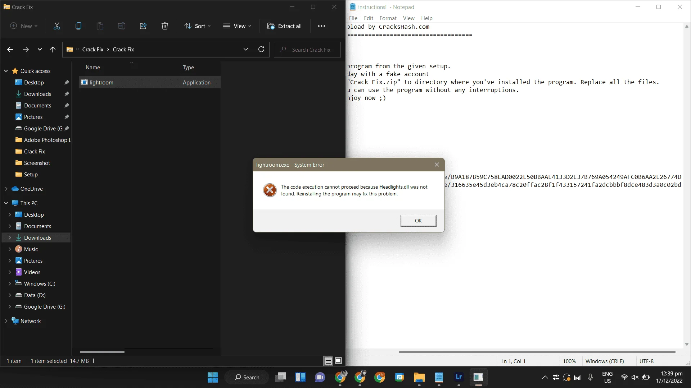
Task: Open the View dropdown menu
Action: (x=237, y=26)
